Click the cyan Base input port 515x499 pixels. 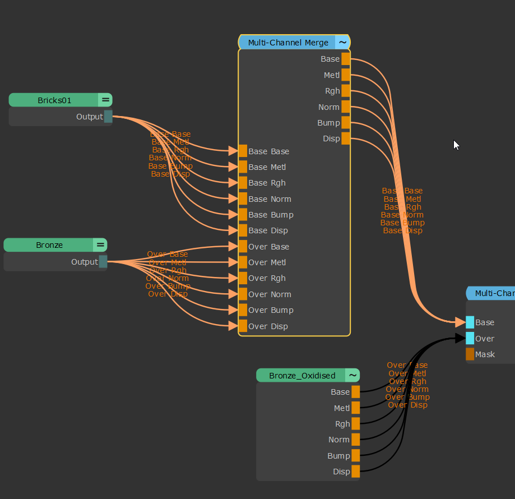point(470,322)
